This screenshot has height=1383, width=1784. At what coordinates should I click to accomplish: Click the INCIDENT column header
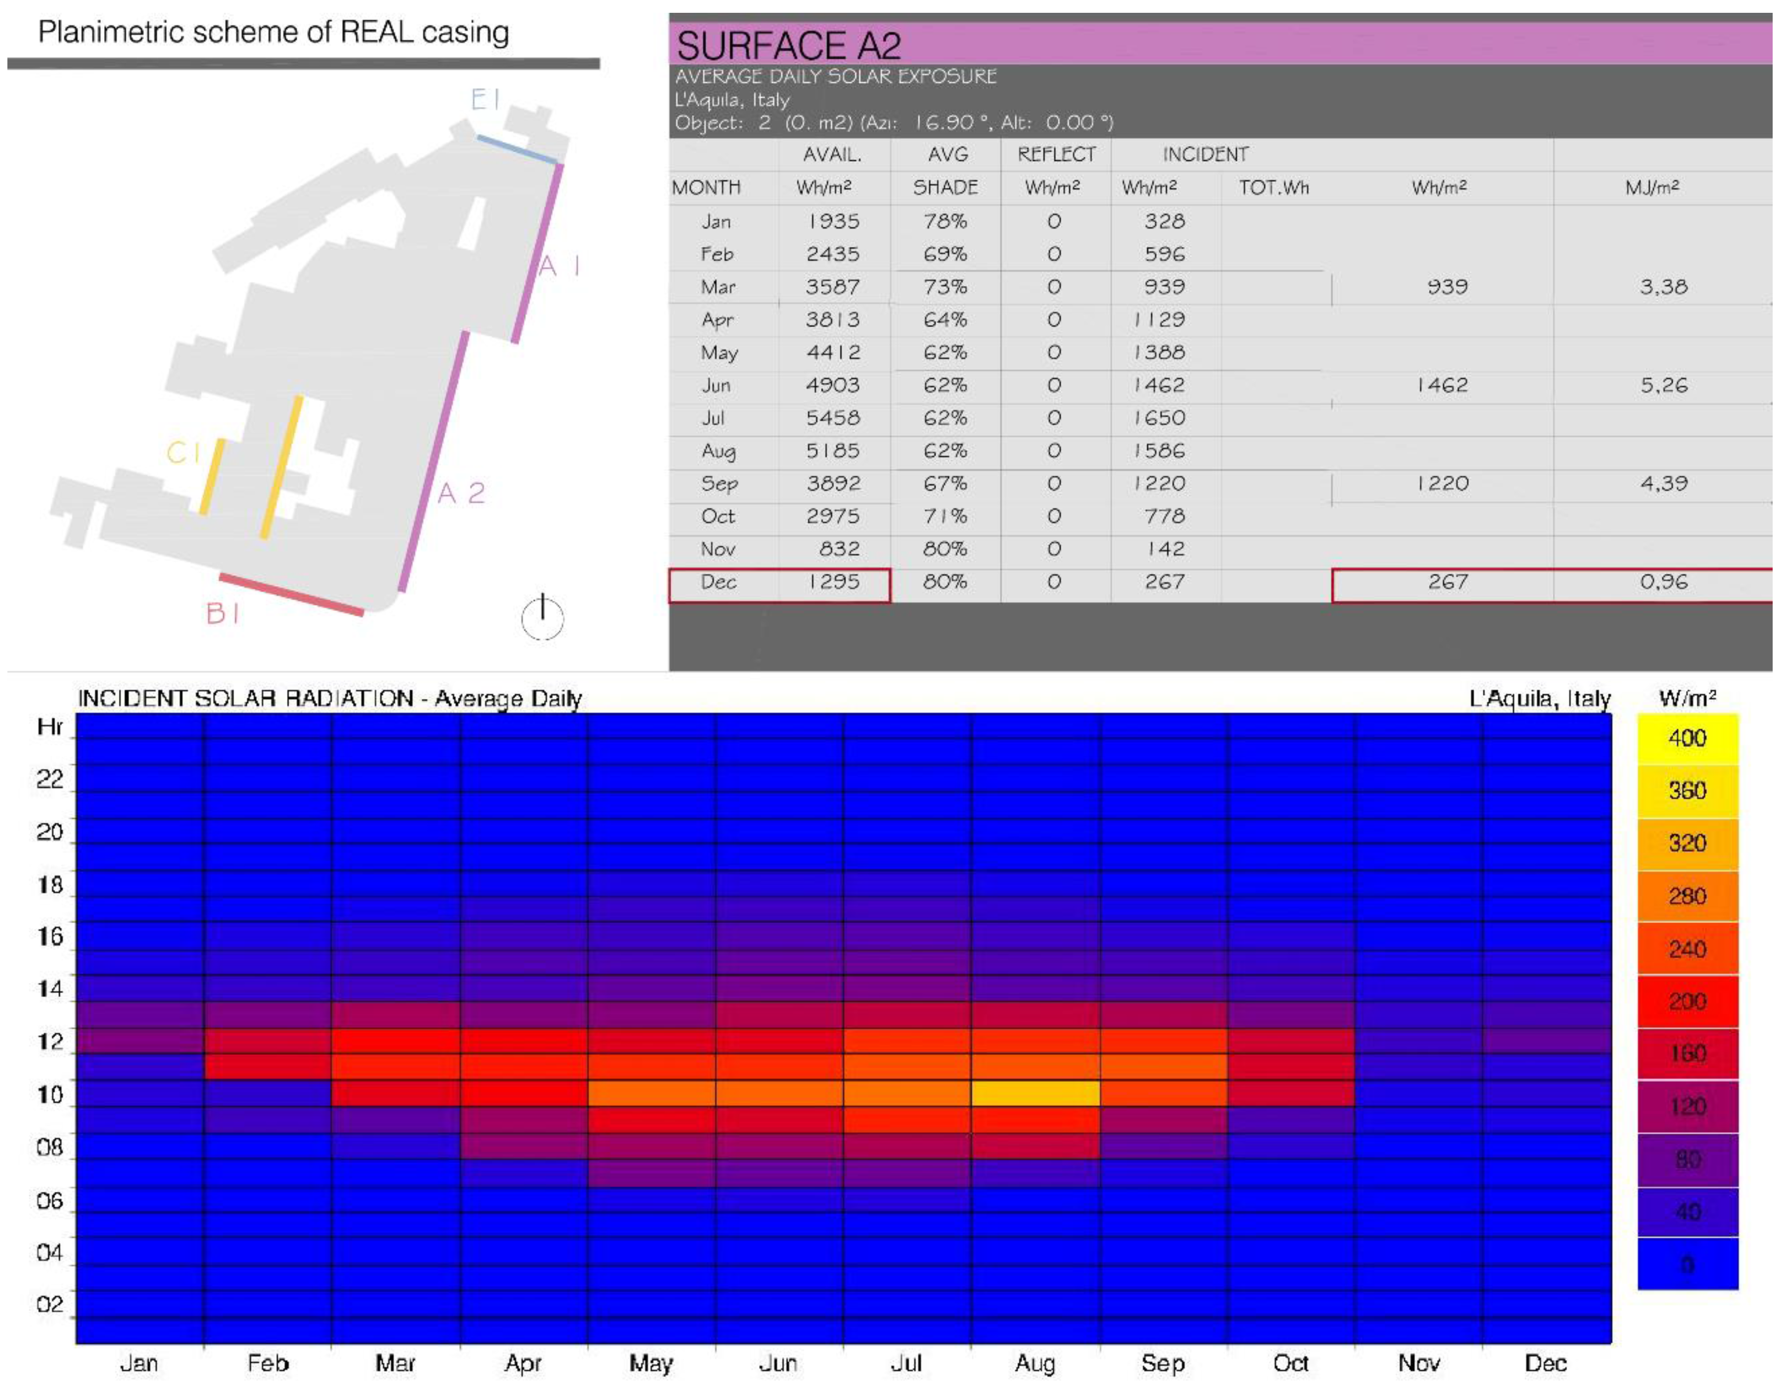pyautogui.click(x=1205, y=154)
